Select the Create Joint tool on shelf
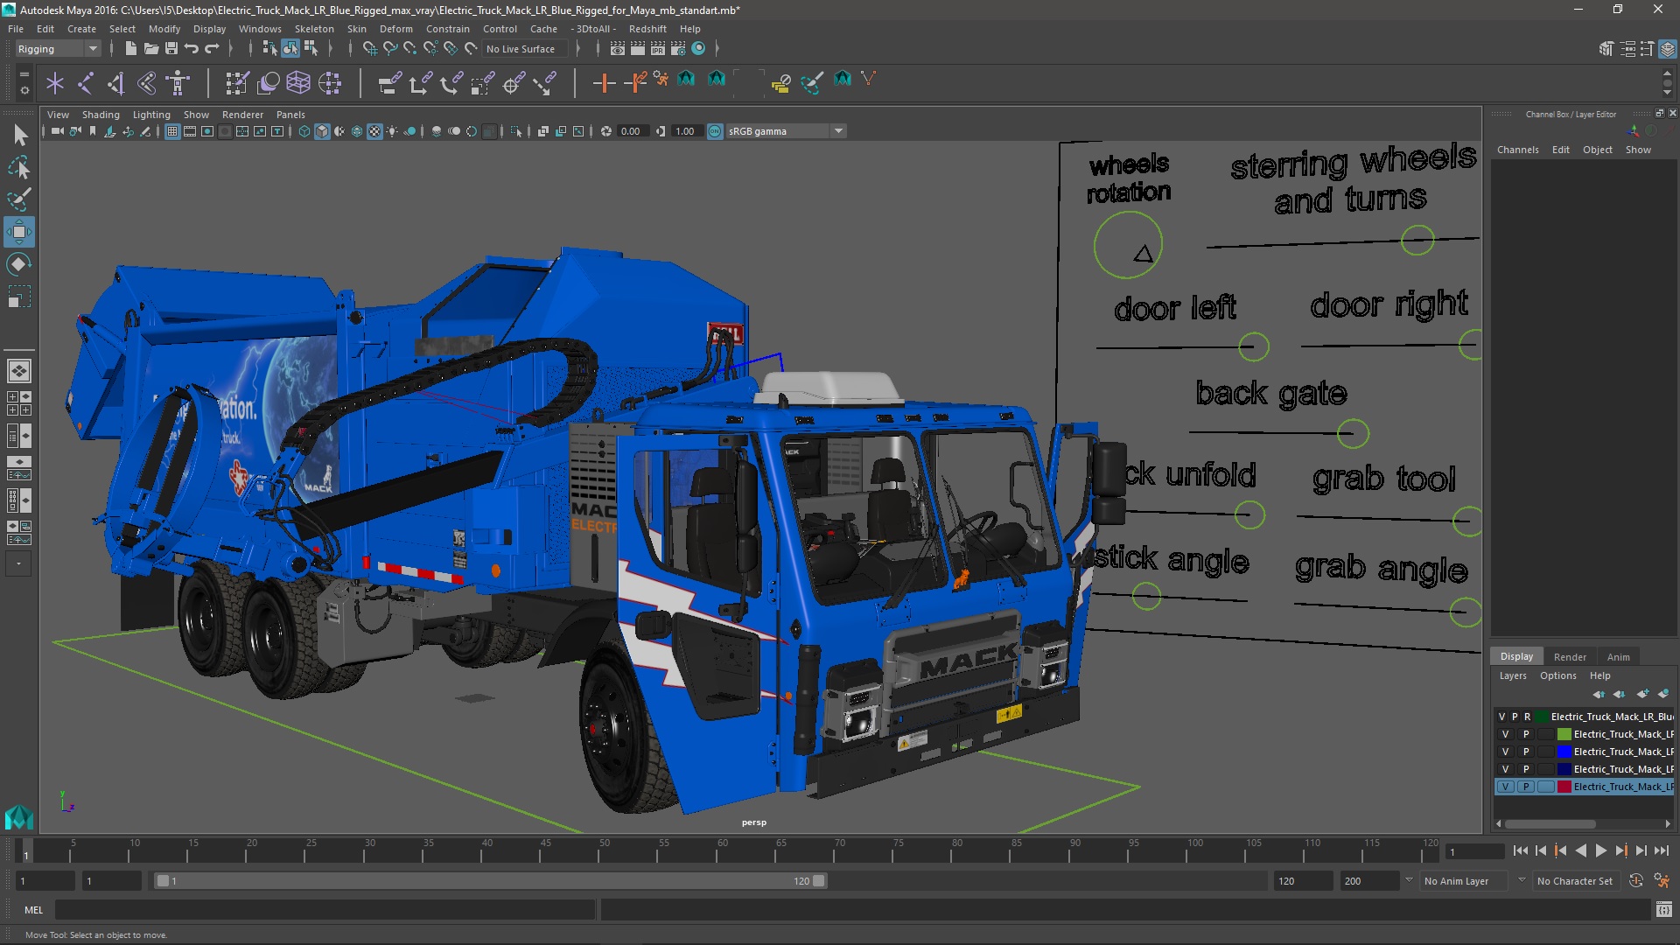Viewport: 1680px width, 945px height. point(86,83)
